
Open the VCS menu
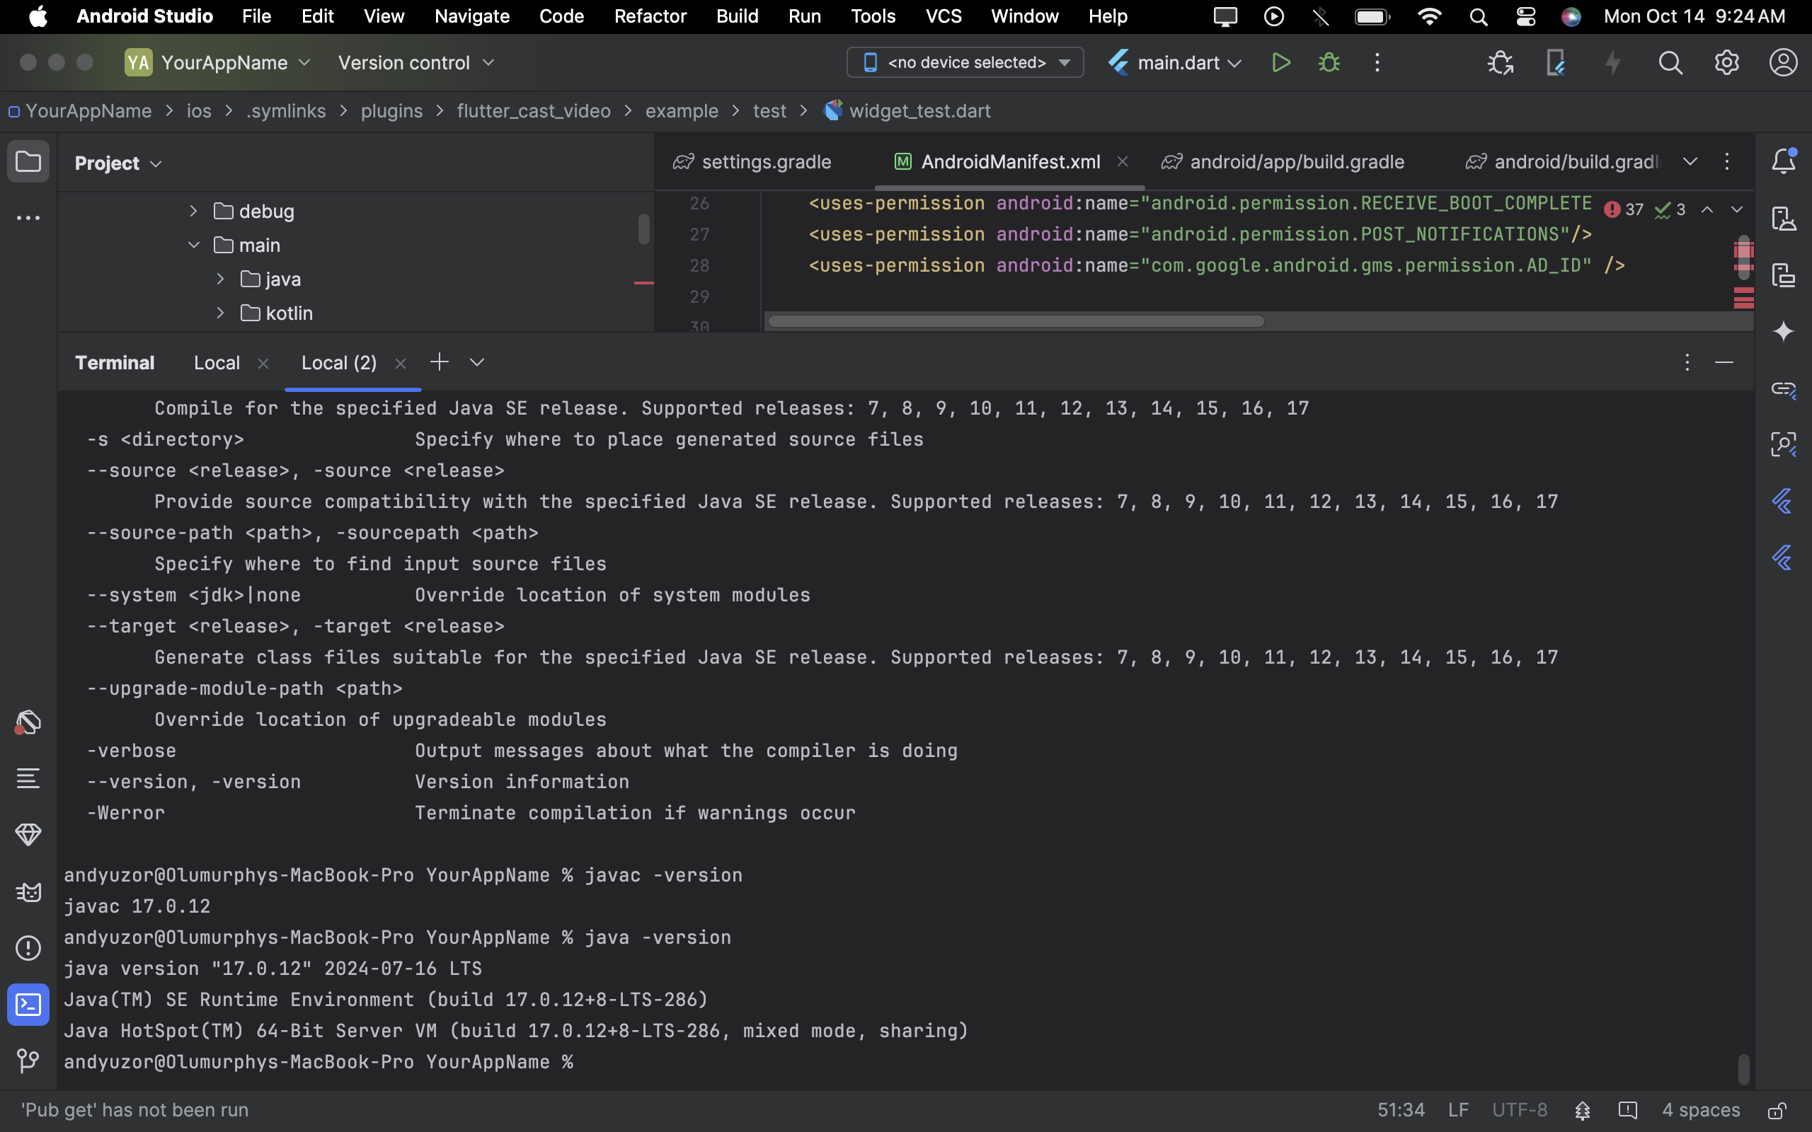coord(943,16)
